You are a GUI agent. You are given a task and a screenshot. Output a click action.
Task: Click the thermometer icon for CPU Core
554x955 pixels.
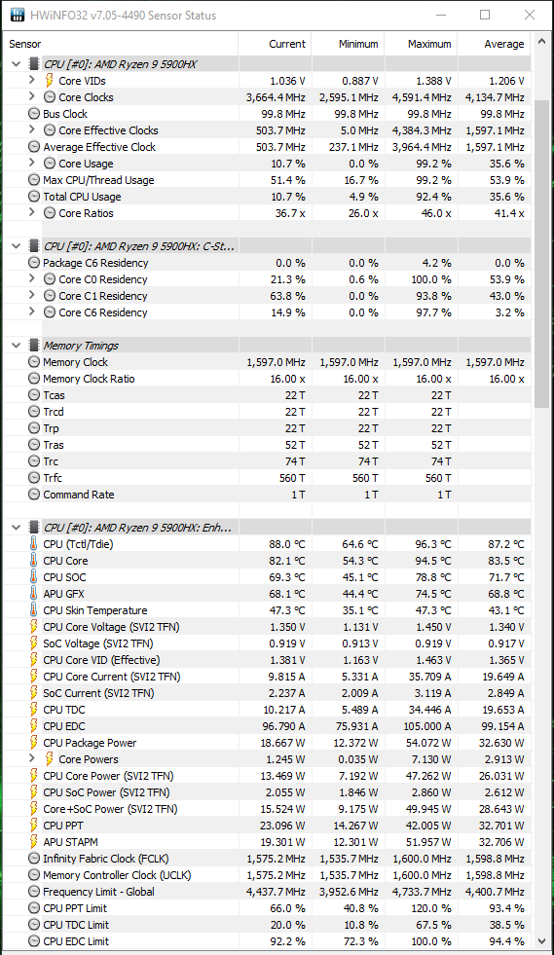click(x=33, y=561)
